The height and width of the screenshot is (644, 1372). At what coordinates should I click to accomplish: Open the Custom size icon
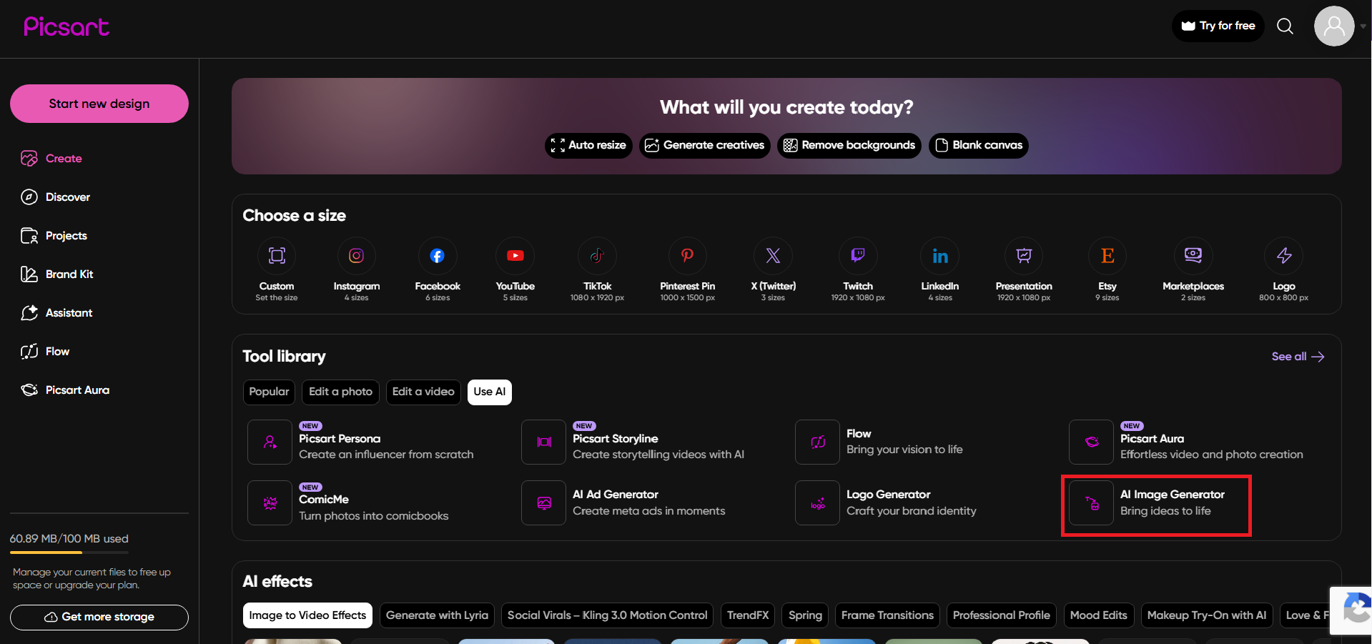click(x=277, y=256)
